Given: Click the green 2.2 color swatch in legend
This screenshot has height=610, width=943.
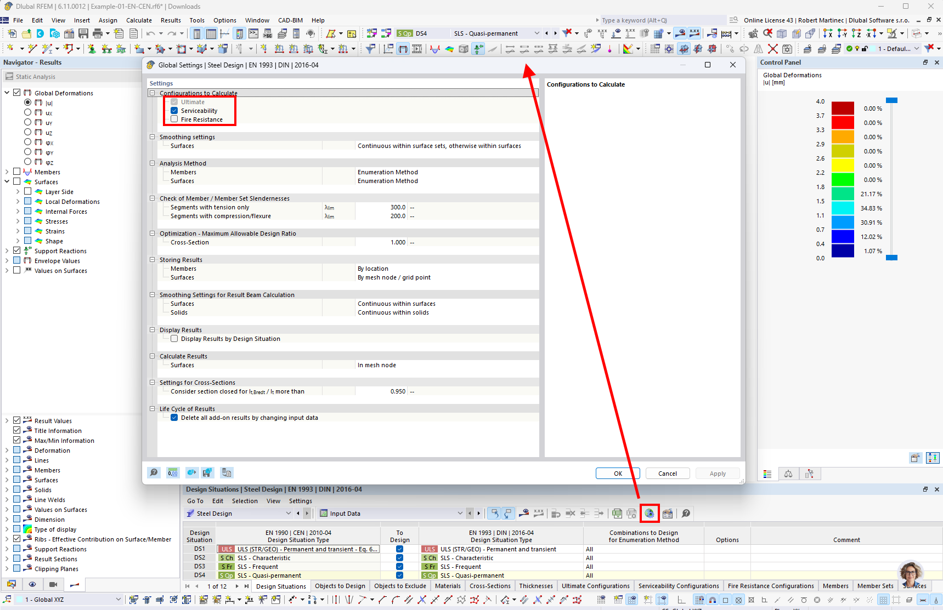Looking at the screenshot, I should [x=843, y=179].
